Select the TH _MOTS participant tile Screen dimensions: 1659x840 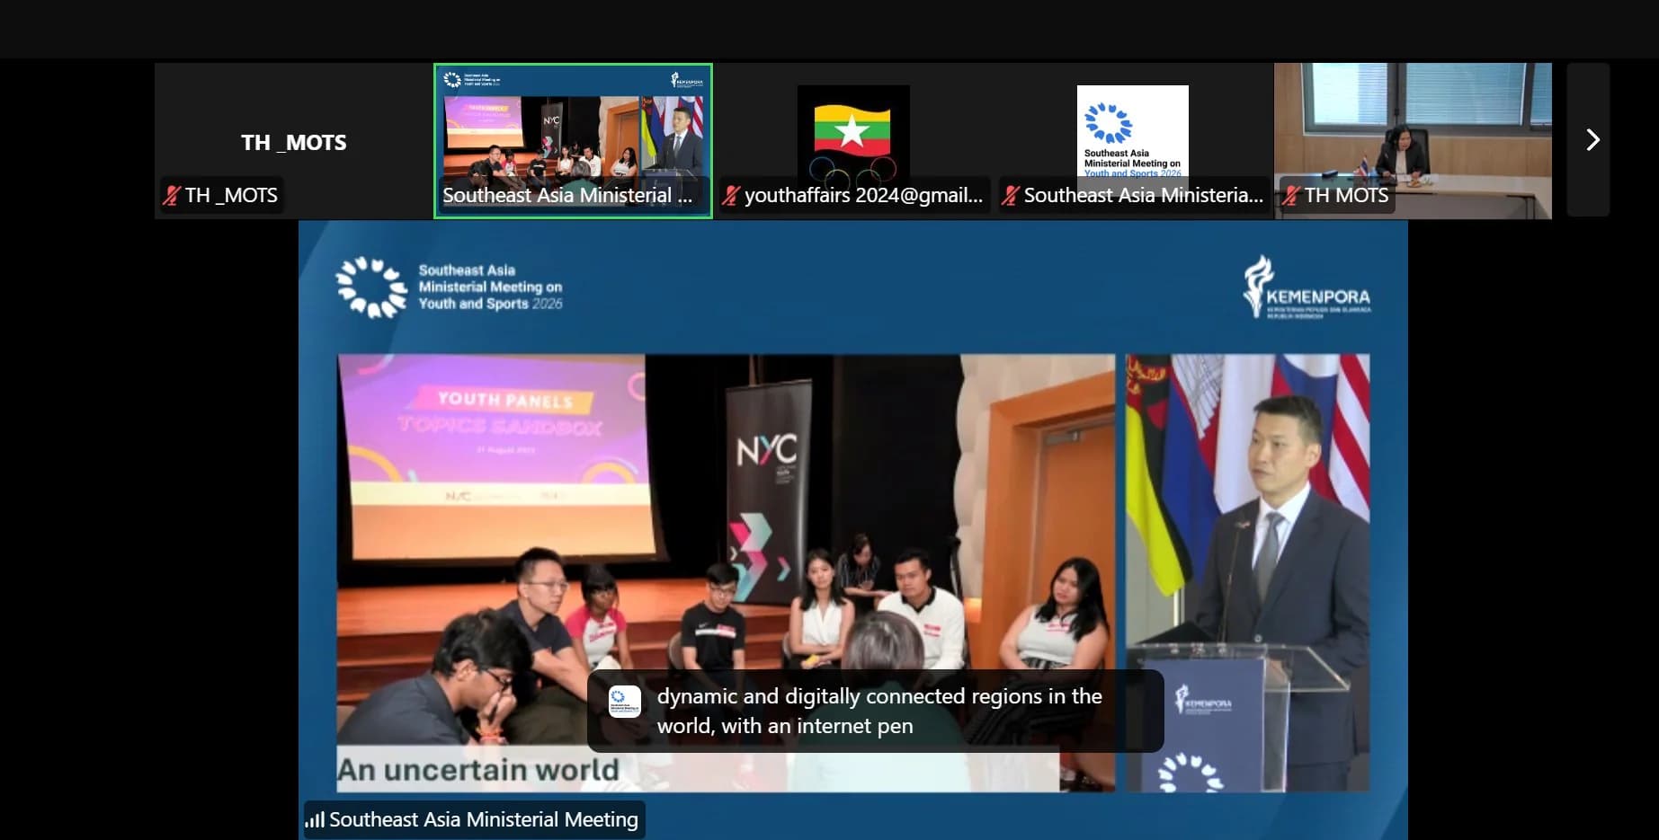point(294,141)
